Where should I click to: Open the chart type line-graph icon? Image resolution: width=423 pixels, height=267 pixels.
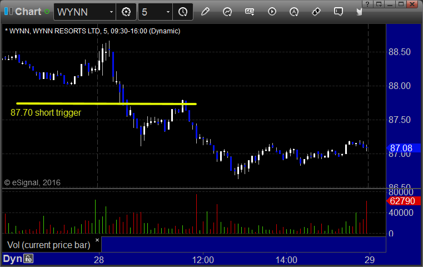(227, 12)
